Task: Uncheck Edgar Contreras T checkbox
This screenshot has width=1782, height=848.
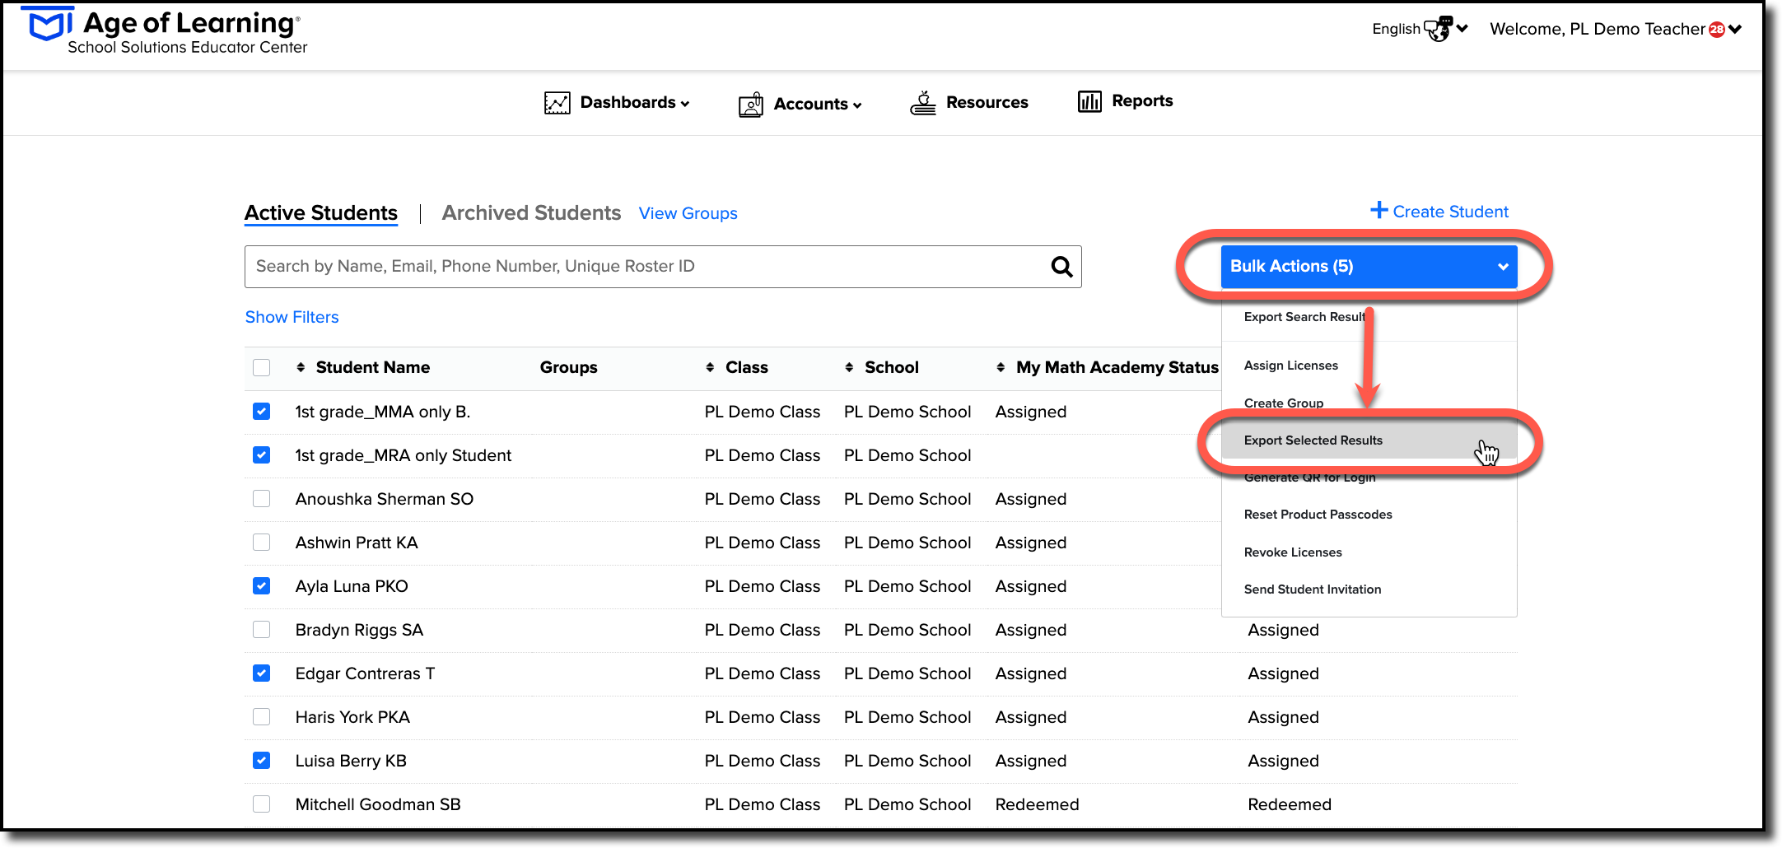Action: pos(262,673)
